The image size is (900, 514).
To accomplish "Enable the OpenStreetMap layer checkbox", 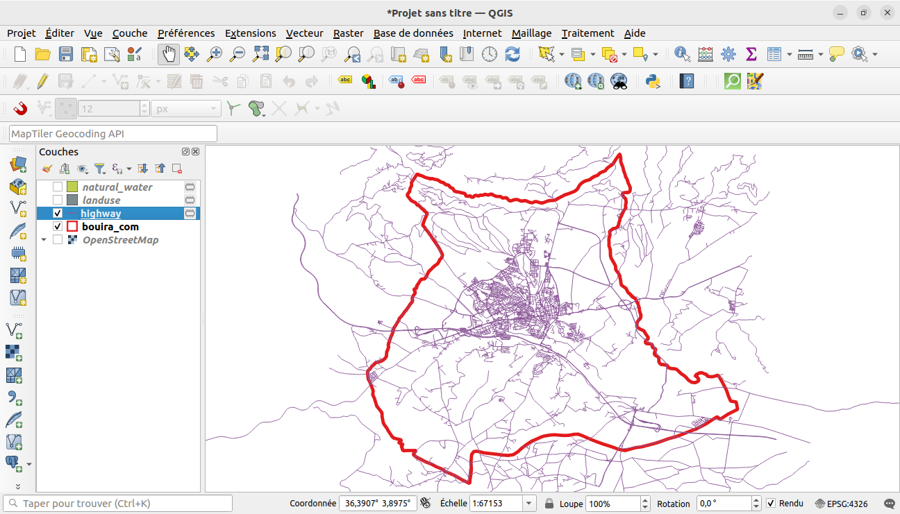I will coord(58,240).
